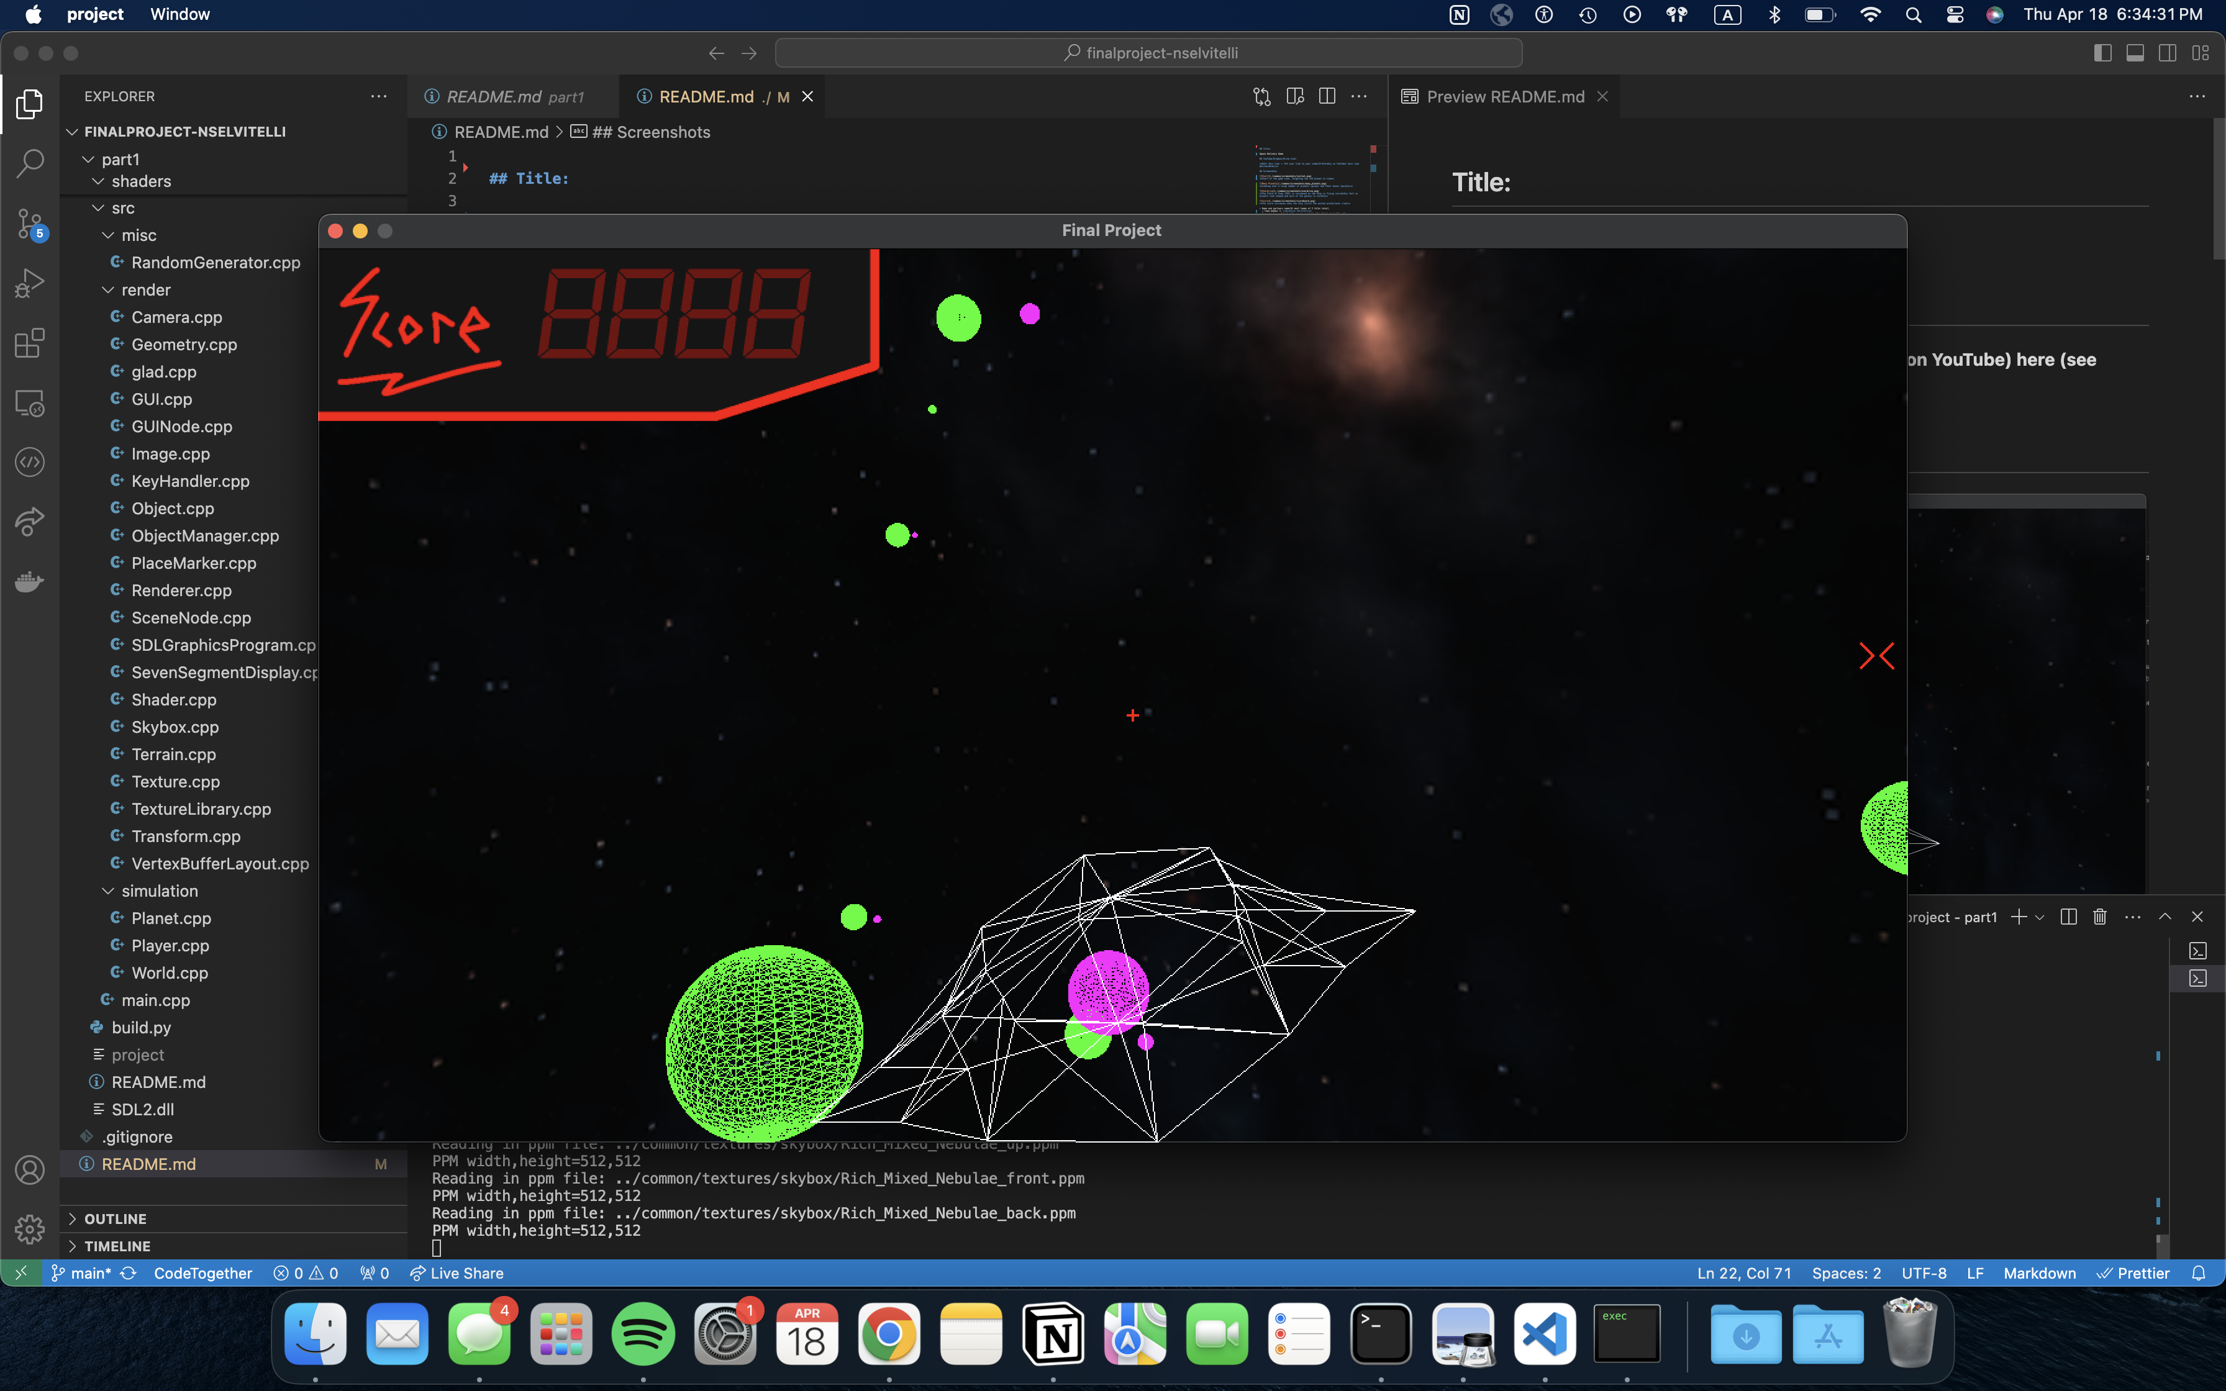Collapse the simulation folder

(159, 890)
